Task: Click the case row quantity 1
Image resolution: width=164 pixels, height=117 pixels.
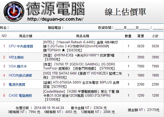Action: click(x=128, y=95)
